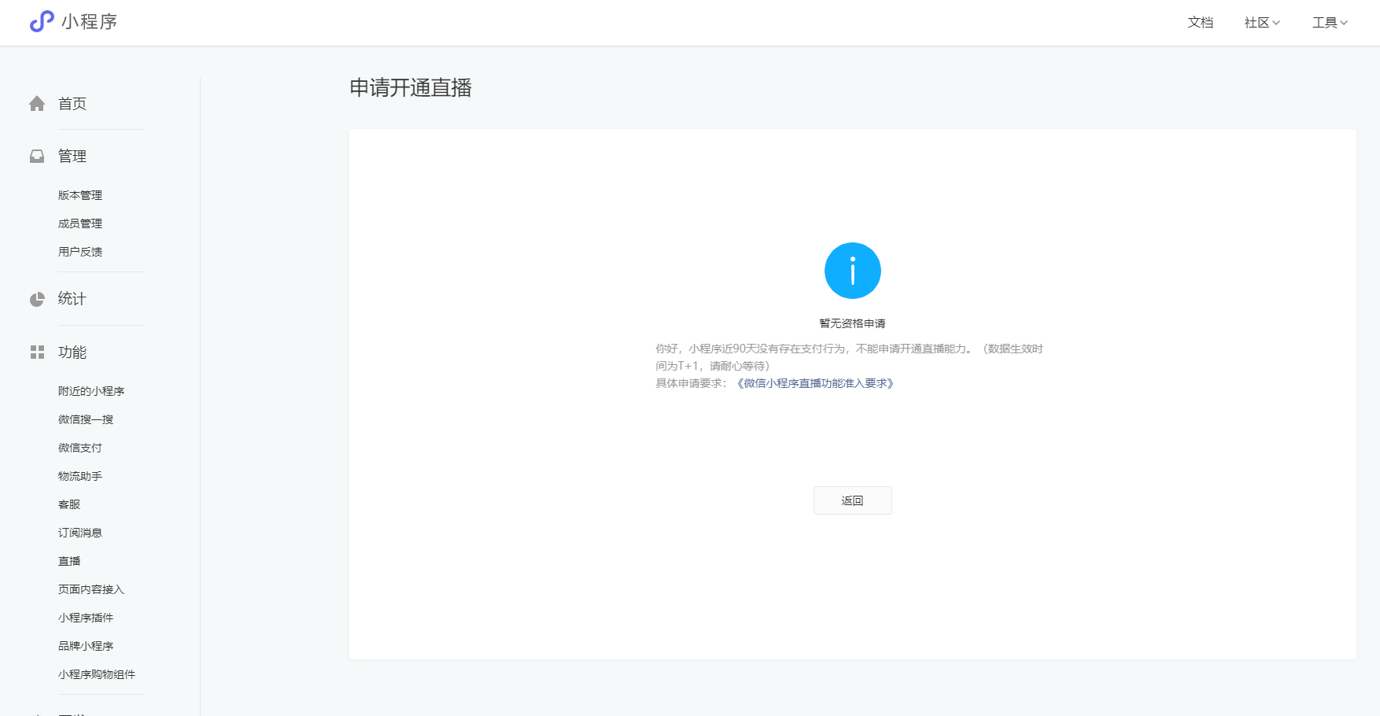Image resolution: width=1380 pixels, height=716 pixels.
Task: Go to 首页 in the sidebar
Action: (x=72, y=104)
